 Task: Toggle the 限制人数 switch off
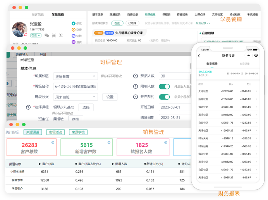[164, 86]
